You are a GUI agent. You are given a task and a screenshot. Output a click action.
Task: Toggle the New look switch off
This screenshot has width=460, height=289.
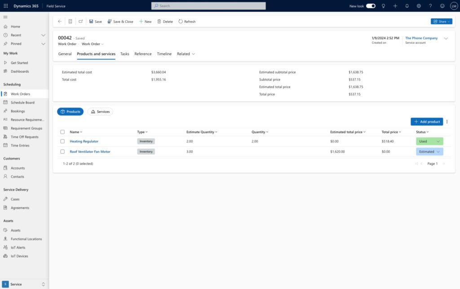click(370, 6)
